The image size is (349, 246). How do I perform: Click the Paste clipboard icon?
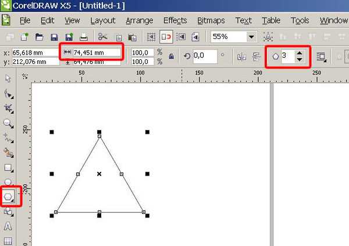point(132,37)
